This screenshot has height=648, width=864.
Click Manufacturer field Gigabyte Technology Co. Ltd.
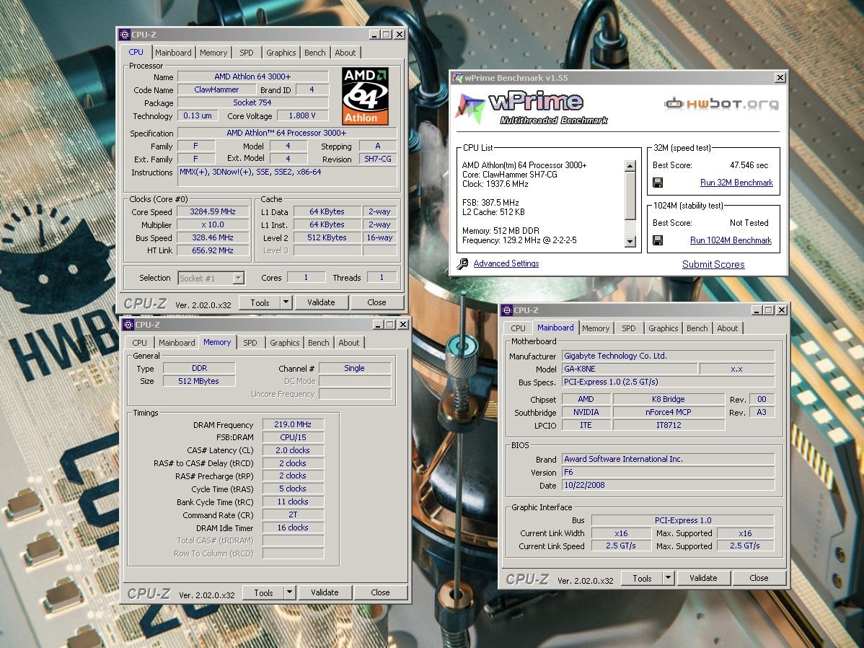coord(668,356)
